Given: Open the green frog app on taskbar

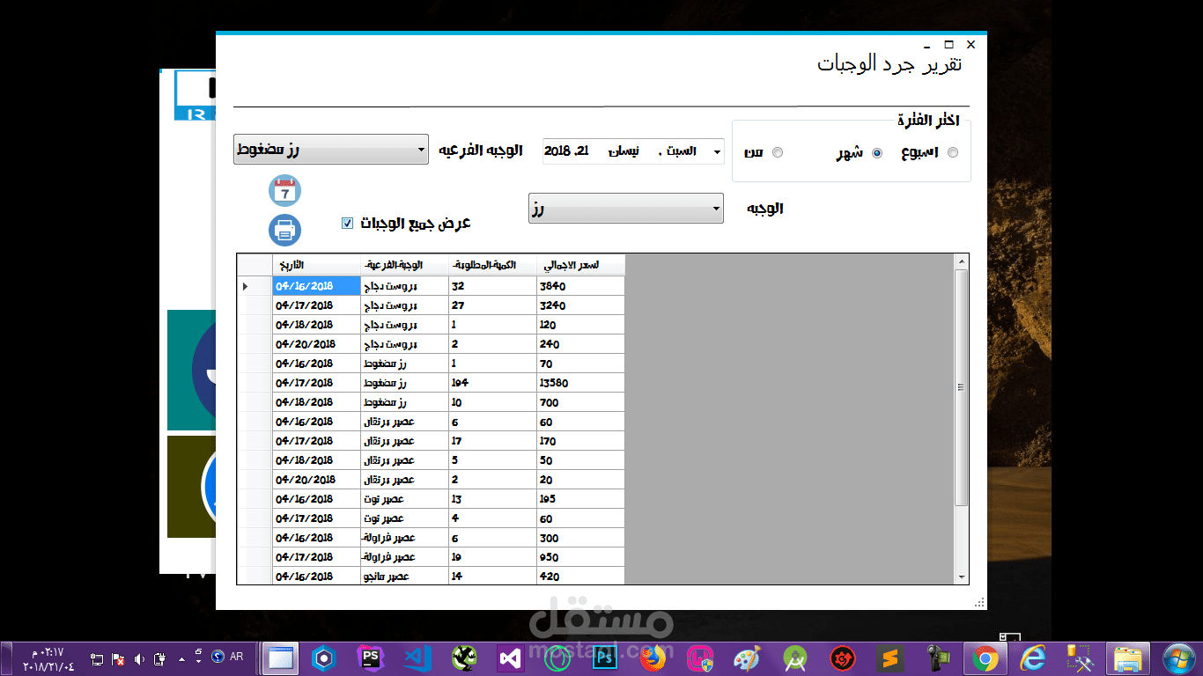Looking at the screenshot, I should coord(464,658).
